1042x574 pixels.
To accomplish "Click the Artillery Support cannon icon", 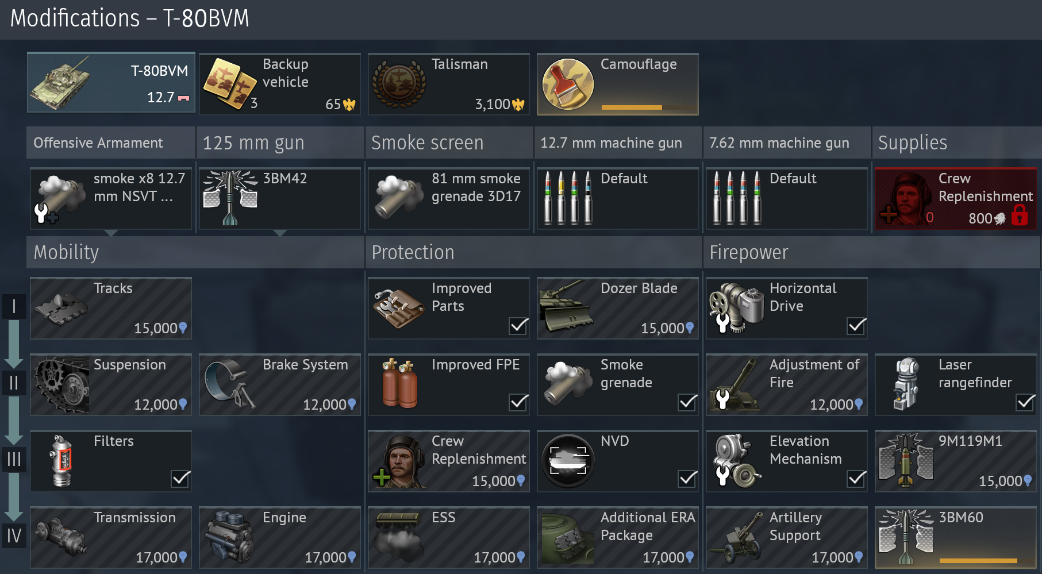I will click(736, 538).
